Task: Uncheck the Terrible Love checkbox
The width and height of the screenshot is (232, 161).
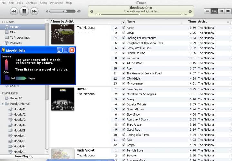Action: pyautogui.click(x=123, y=150)
